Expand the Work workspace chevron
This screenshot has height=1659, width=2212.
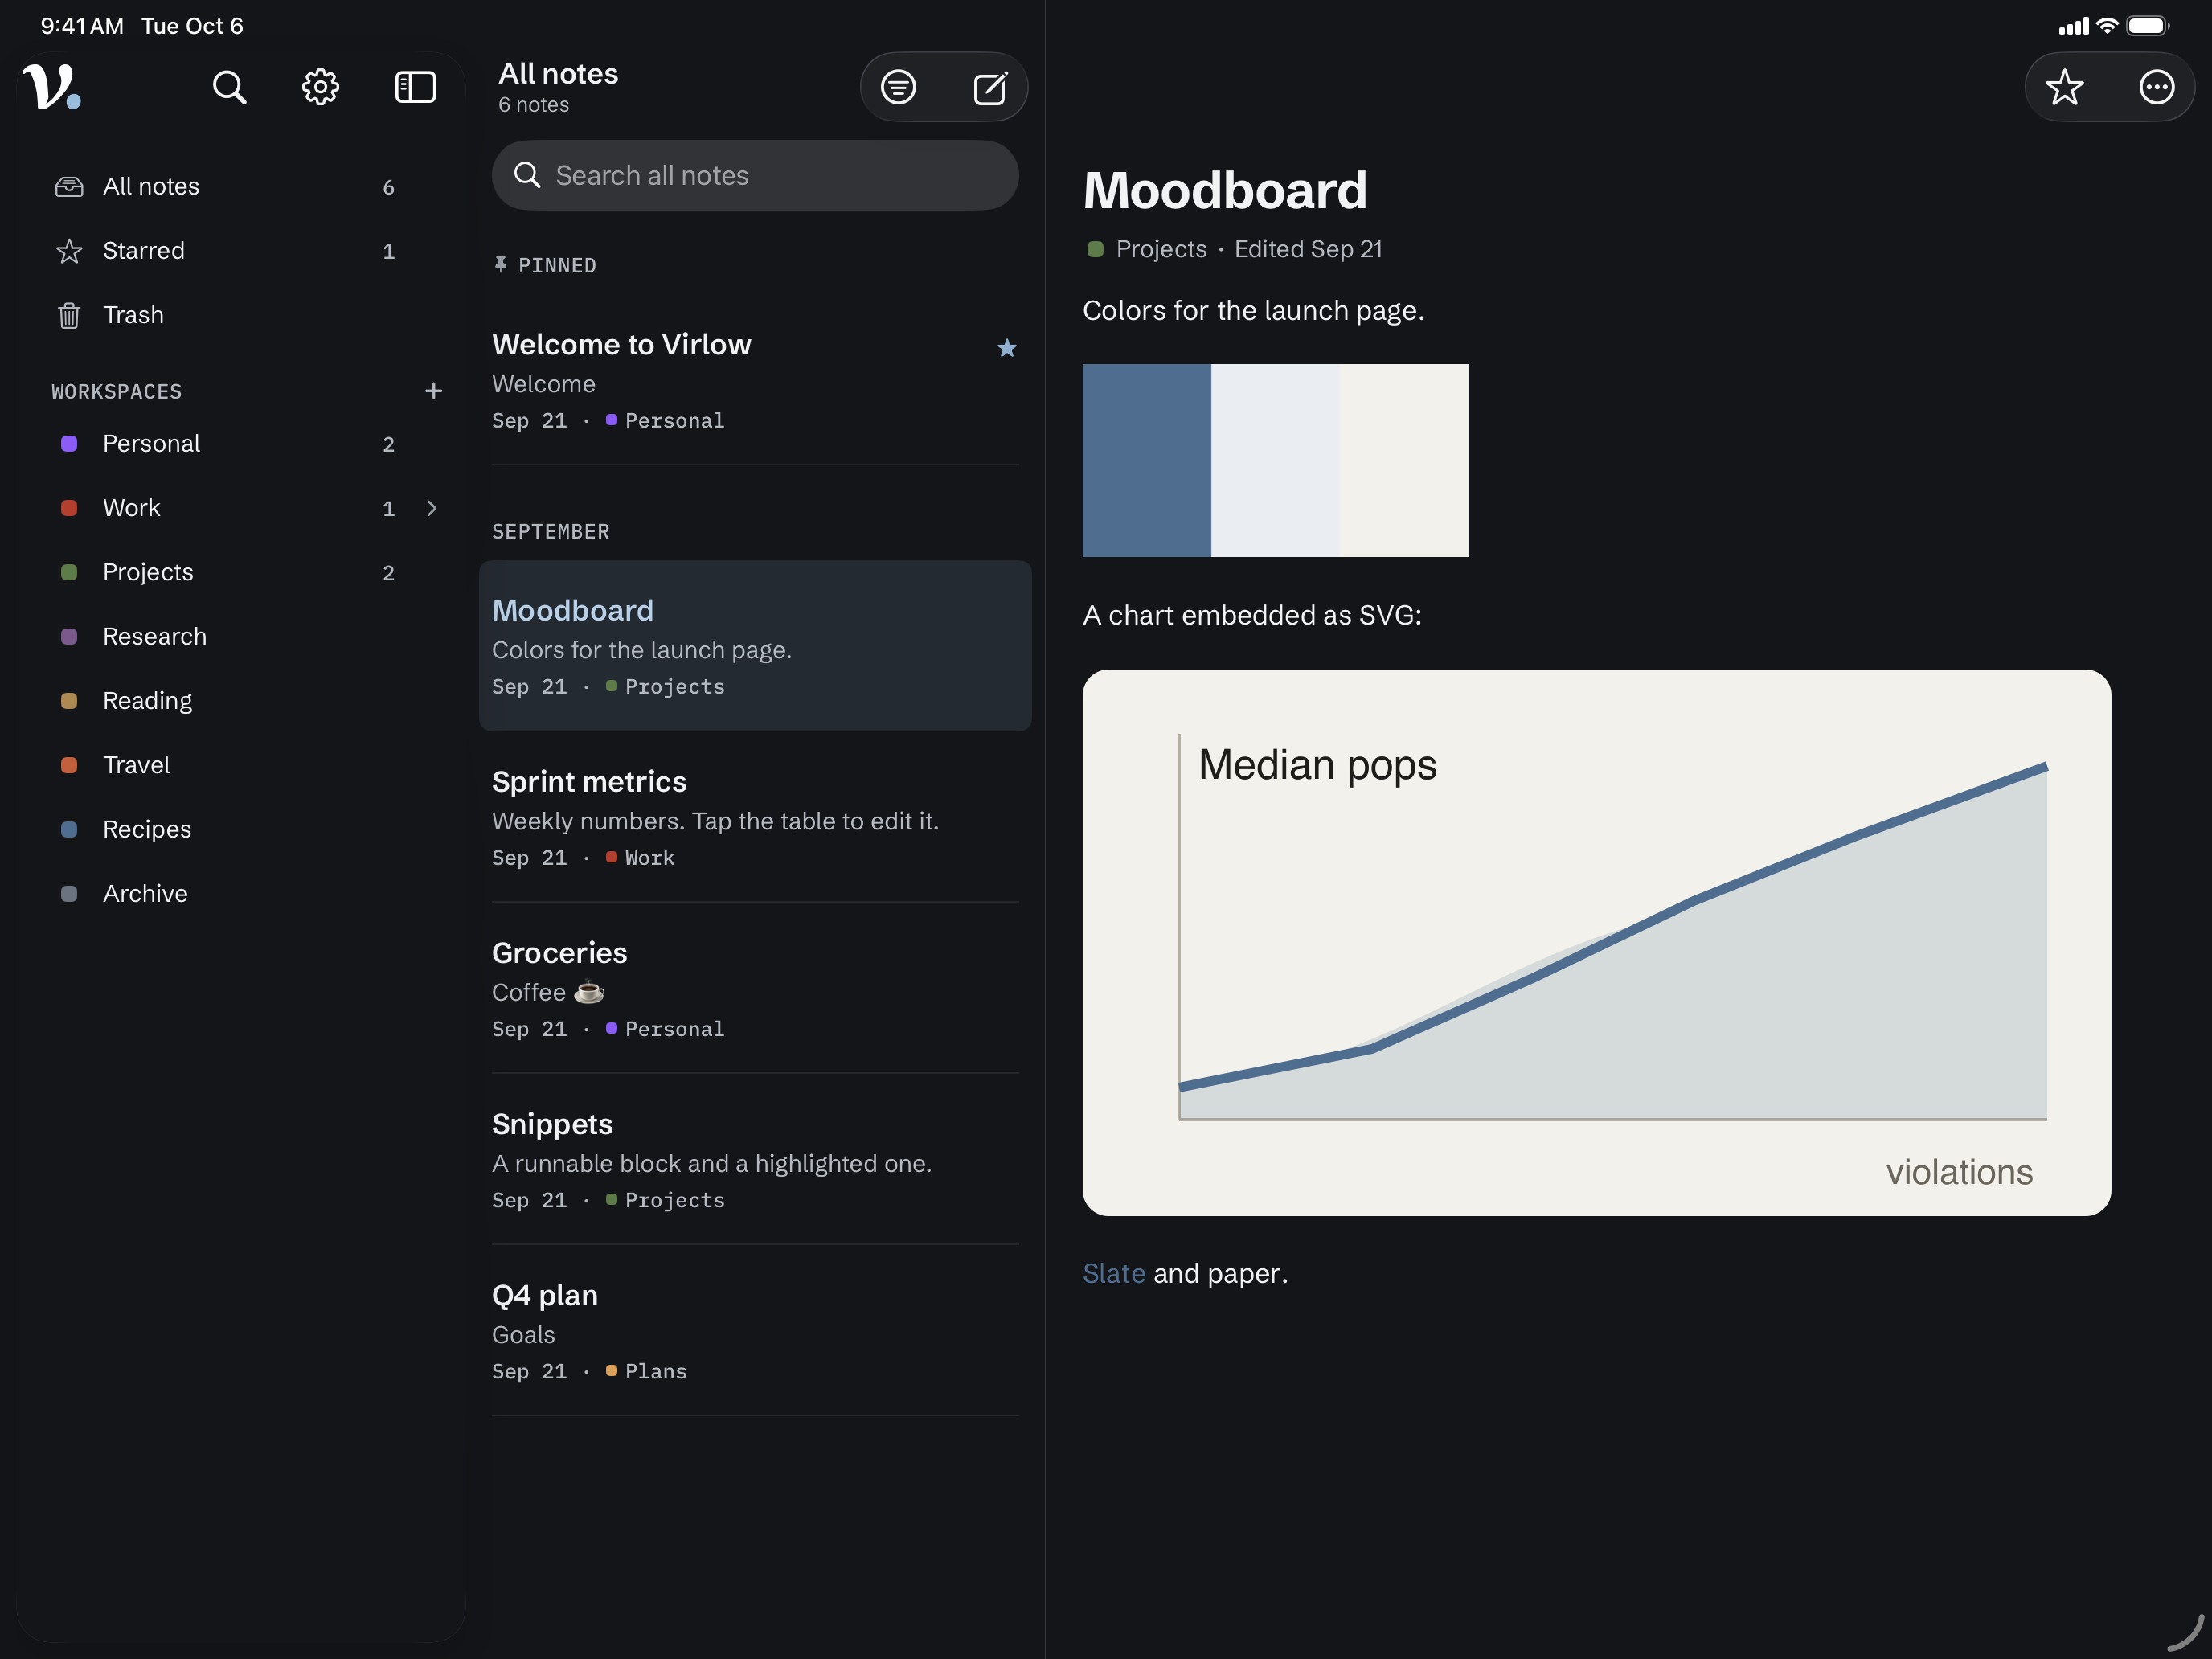(432, 508)
